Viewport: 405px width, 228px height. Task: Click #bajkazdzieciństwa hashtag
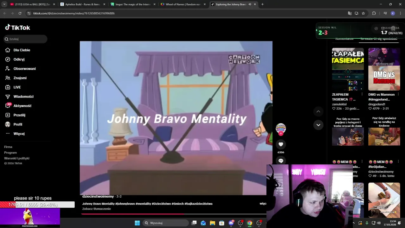[198, 204]
